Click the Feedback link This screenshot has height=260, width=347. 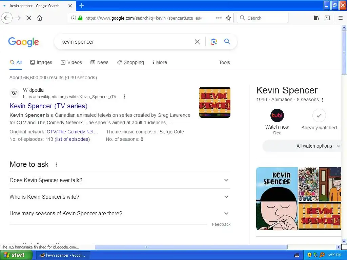click(221, 224)
